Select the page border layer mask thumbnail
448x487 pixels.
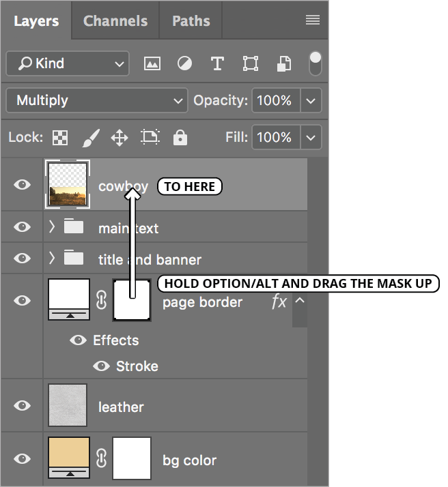pos(132,299)
